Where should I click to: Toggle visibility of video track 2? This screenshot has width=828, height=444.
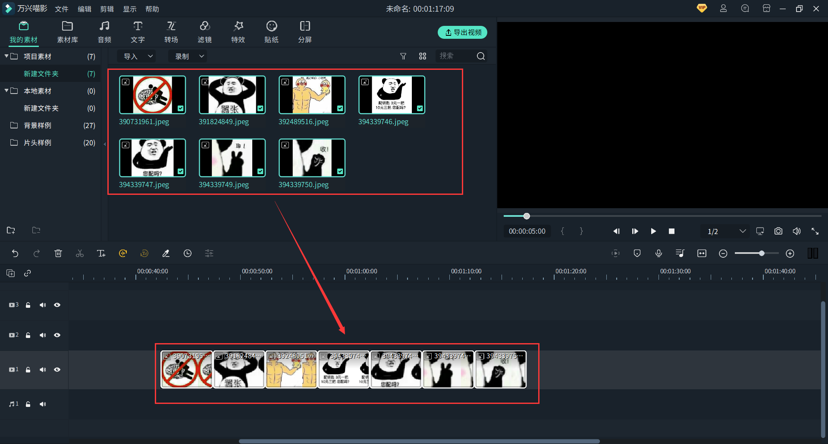(57, 335)
